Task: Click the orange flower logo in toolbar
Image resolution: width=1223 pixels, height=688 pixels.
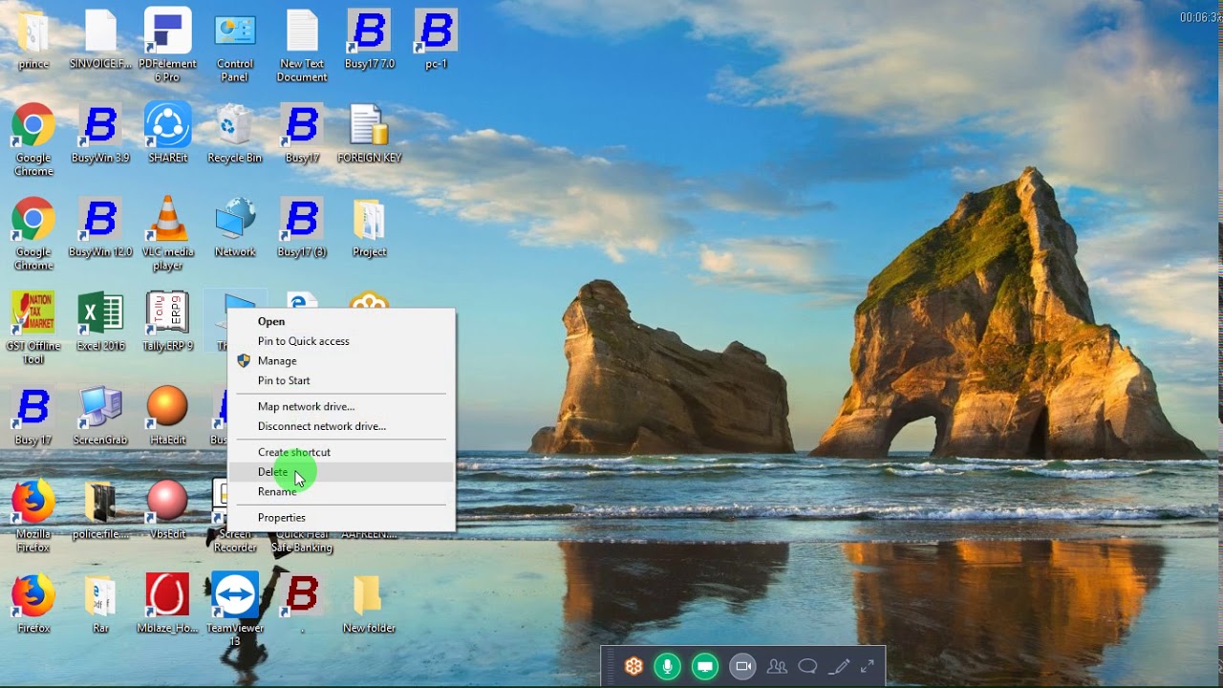Action: click(633, 666)
